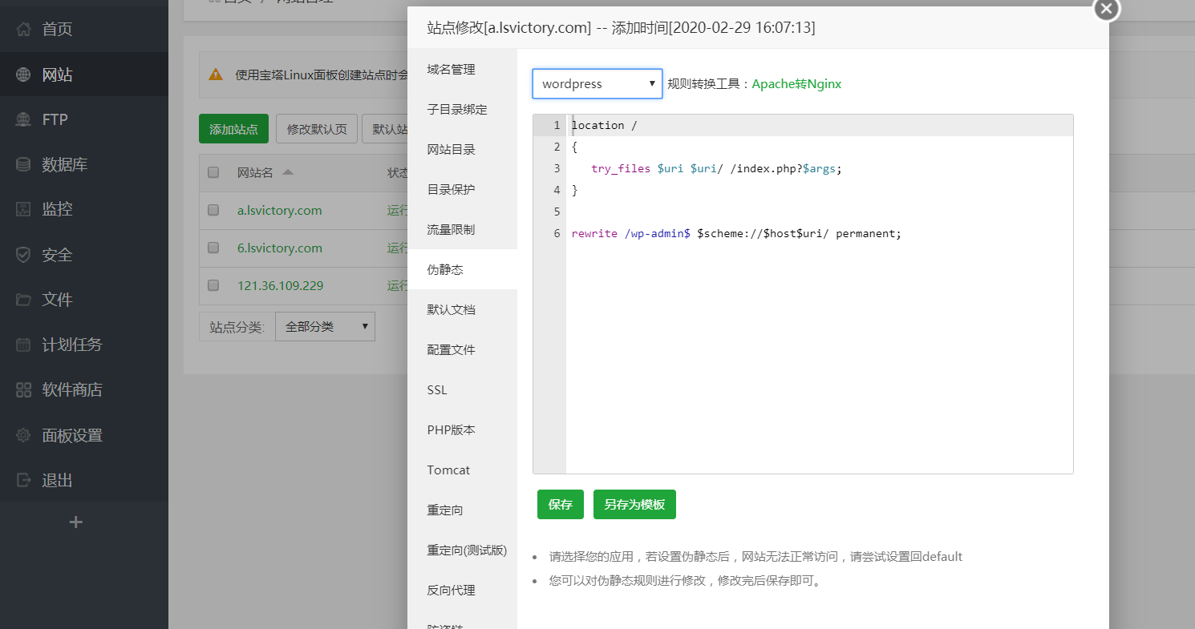This screenshot has width=1195, height=629.
Task: Click empty area of rewrite rules editor
Action: [x=819, y=361]
